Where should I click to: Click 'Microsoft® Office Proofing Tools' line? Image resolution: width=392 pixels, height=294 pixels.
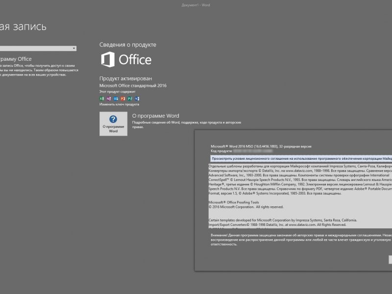click(x=234, y=202)
